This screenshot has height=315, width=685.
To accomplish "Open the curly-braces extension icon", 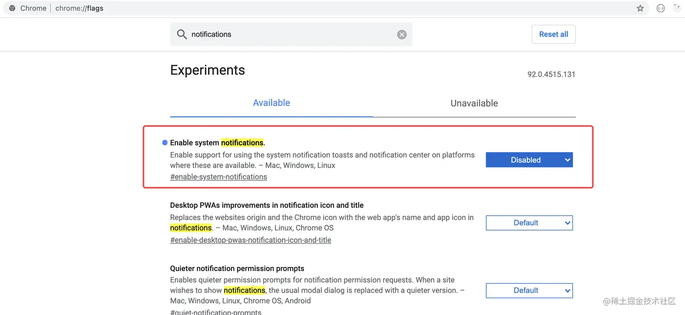I will [661, 8].
